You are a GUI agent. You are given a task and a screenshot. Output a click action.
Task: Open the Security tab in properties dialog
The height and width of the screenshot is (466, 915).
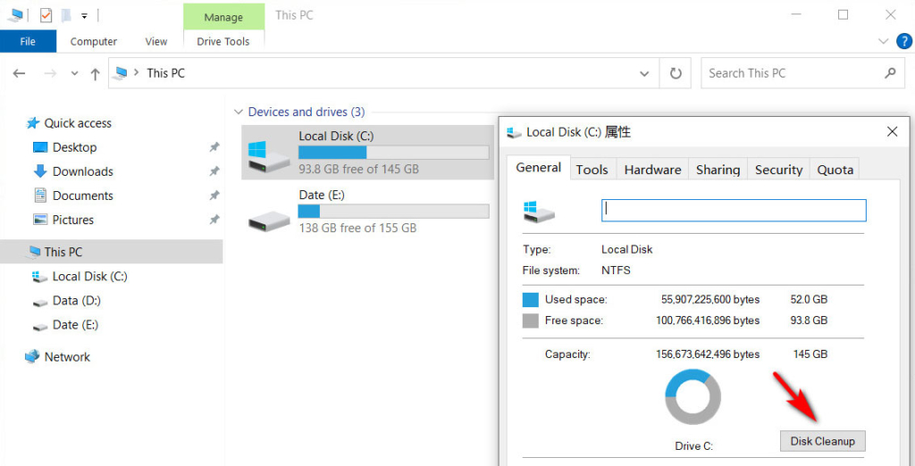(778, 170)
